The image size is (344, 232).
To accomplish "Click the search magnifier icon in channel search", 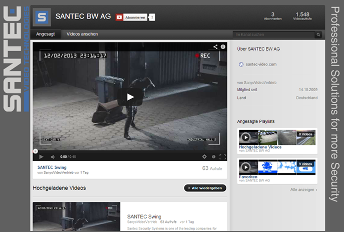I will (x=318, y=35).
